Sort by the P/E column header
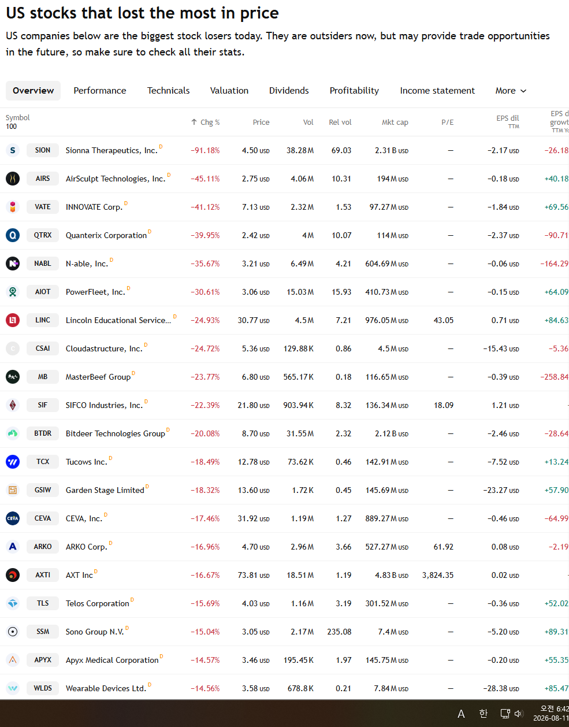 pos(448,123)
